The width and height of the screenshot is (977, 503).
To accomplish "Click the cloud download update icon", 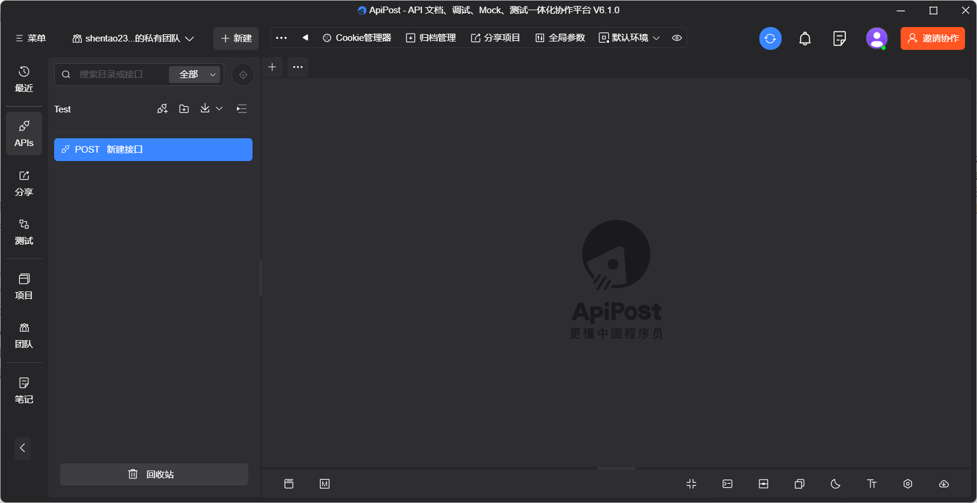I will click(944, 484).
